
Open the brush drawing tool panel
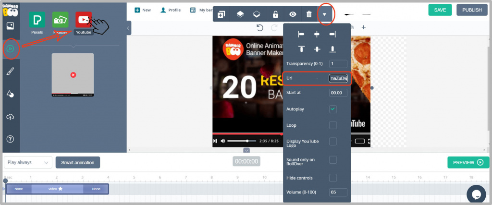10,72
